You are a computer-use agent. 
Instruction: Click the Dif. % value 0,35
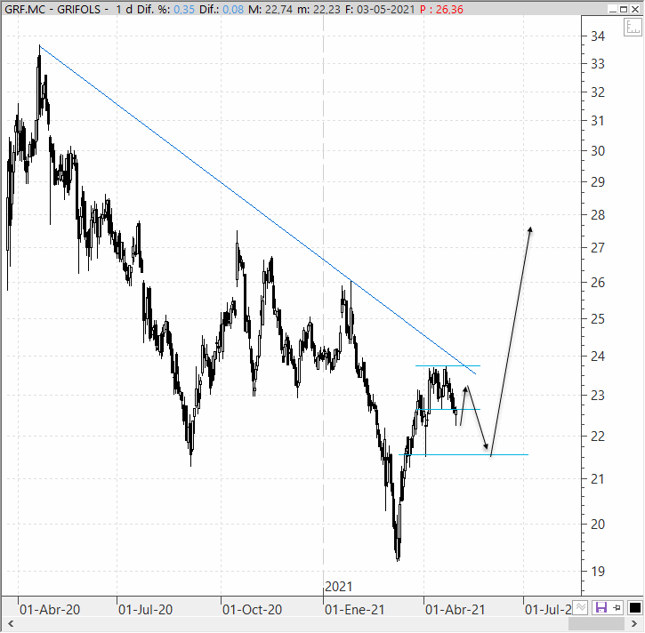pos(184,9)
